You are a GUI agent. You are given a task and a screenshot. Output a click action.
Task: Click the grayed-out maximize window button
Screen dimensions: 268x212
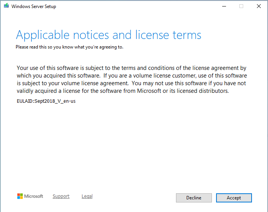pos(241,6)
